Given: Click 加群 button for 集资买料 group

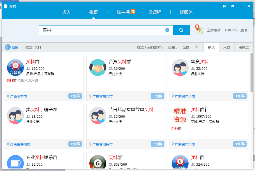Looking at the screenshot, I should click(240, 96).
